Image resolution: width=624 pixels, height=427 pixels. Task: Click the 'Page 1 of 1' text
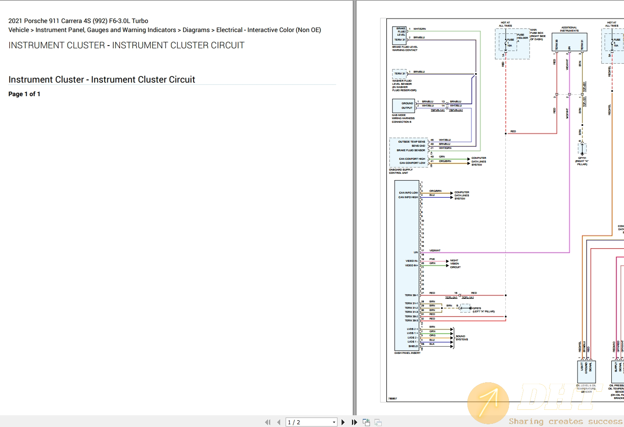click(24, 94)
